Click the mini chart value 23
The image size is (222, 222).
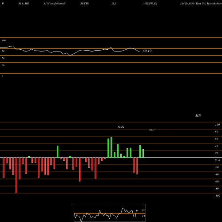[143, 210]
